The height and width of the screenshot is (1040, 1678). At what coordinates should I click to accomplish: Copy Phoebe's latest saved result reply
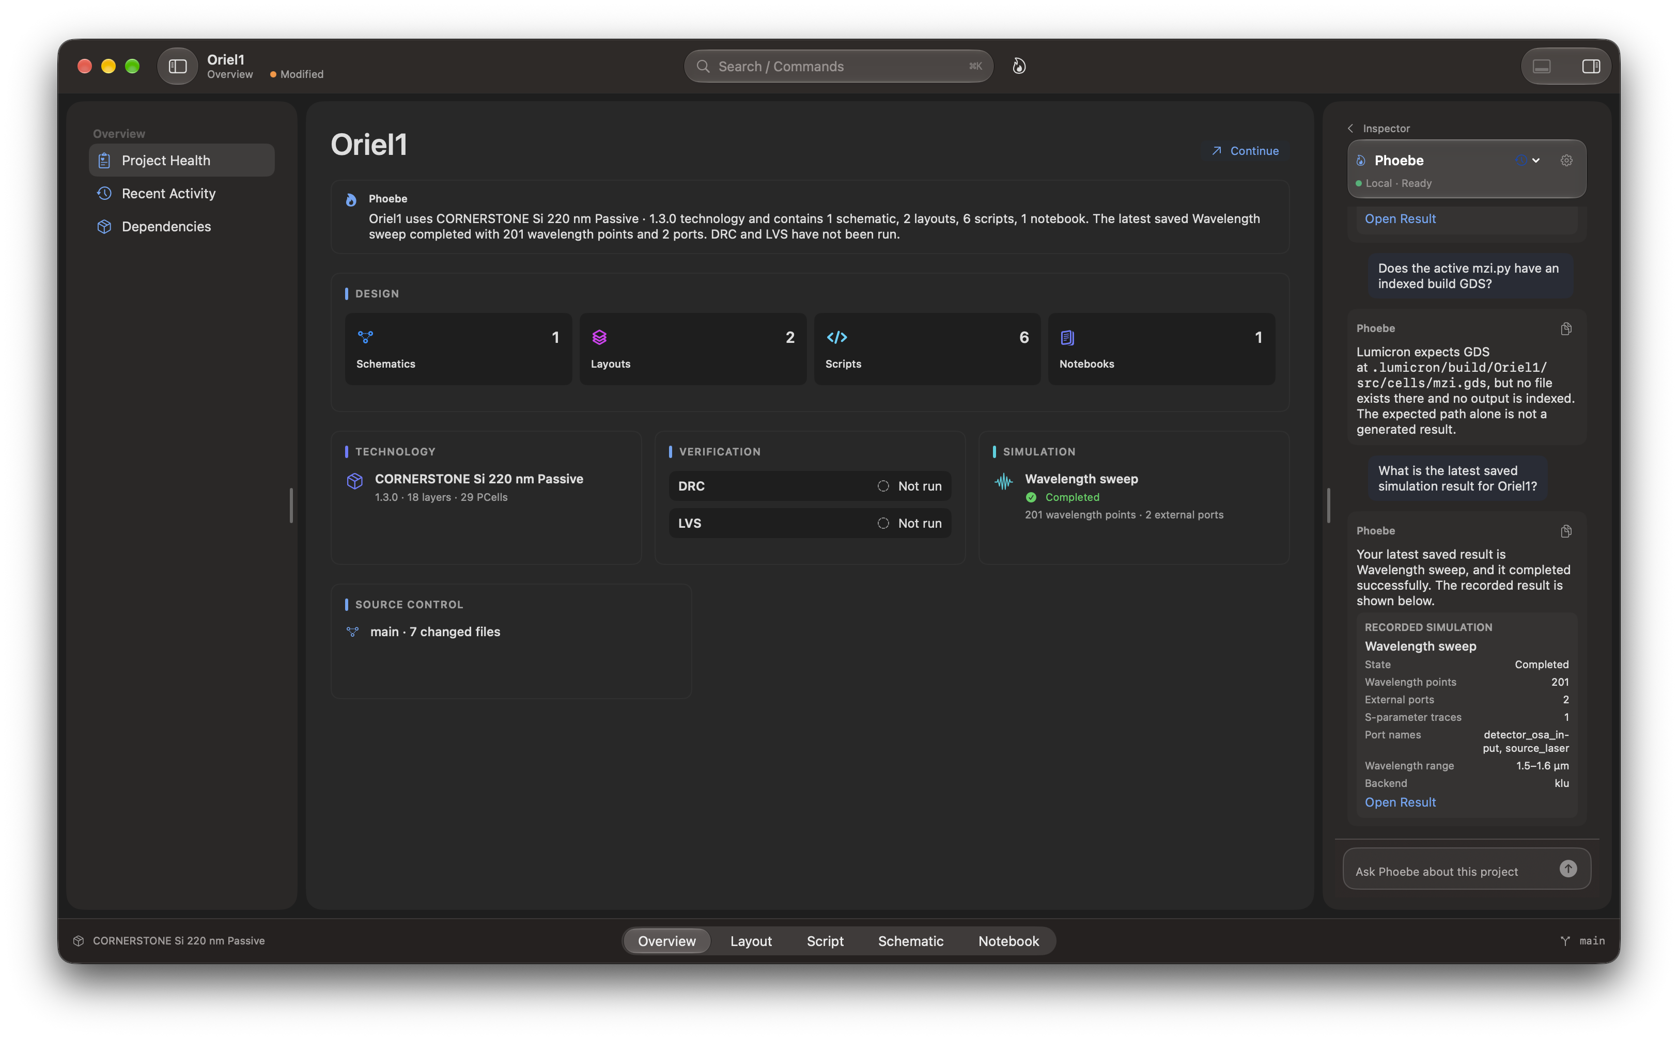pos(1566,531)
